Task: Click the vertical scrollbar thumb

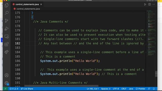Action: (156, 74)
